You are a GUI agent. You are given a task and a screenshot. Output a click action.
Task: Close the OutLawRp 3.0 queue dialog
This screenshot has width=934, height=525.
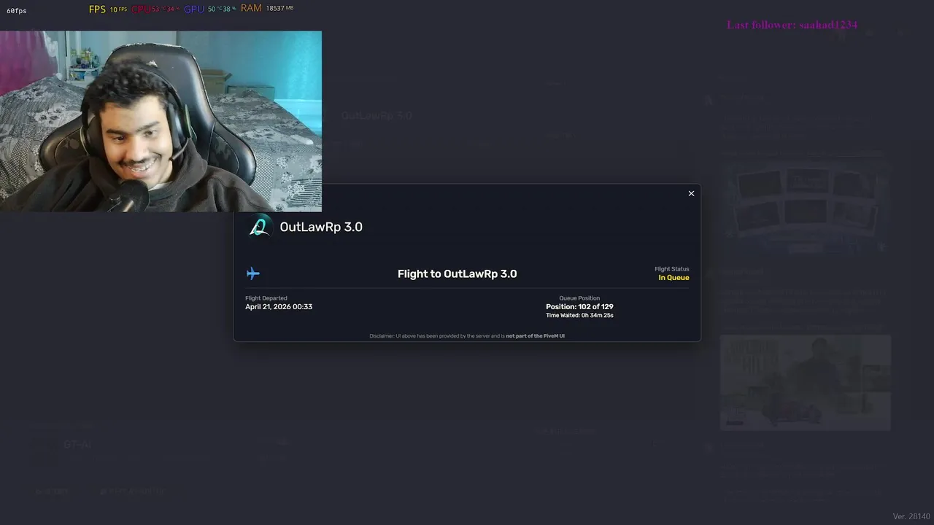[691, 193]
